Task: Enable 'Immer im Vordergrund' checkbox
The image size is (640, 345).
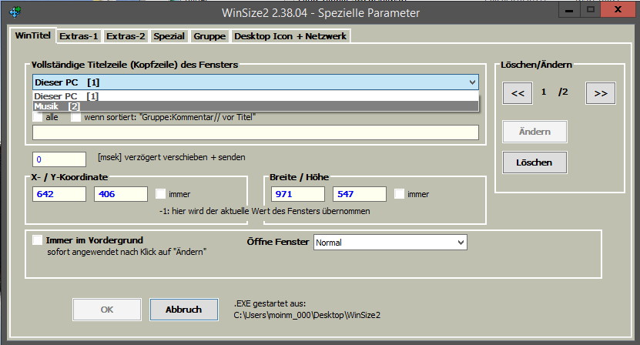Action: 38,240
